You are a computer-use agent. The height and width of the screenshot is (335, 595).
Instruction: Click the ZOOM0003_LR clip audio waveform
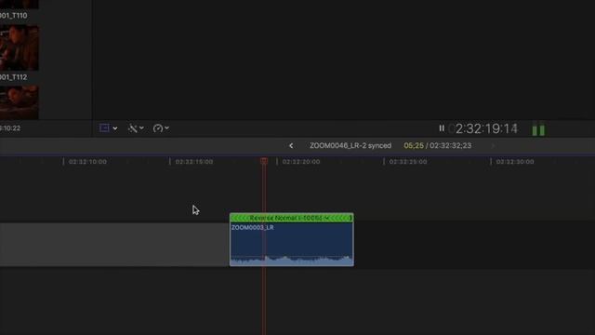click(291, 261)
